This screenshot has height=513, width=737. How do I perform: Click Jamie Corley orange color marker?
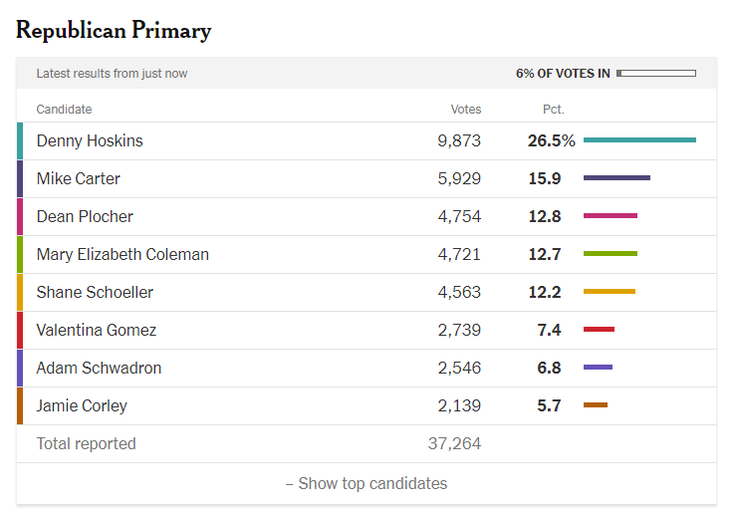[x=20, y=405]
